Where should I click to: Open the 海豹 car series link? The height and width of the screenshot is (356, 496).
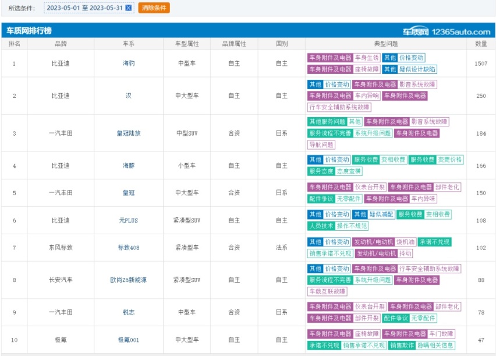tap(129, 64)
